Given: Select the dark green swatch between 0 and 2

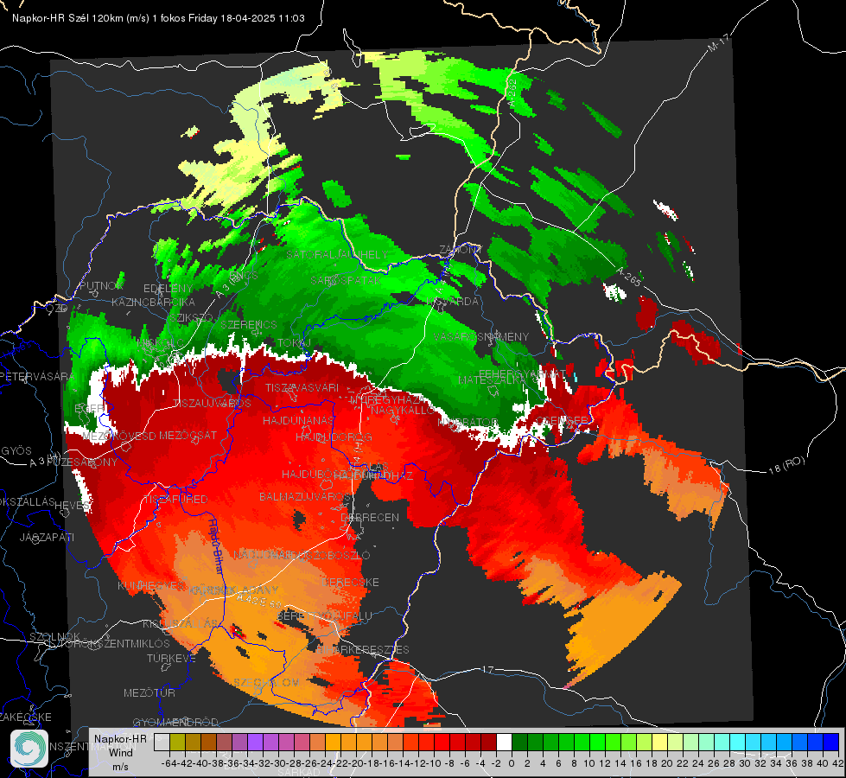Looking at the screenshot, I should (x=519, y=742).
